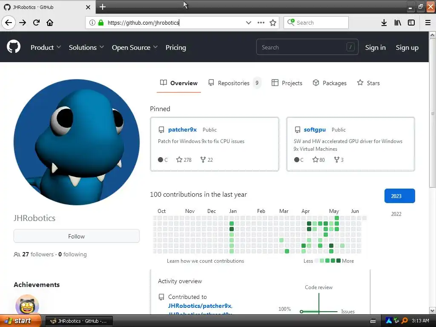View the 0 following list
Viewport: 436px width, 327px height.
[x=72, y=254]
